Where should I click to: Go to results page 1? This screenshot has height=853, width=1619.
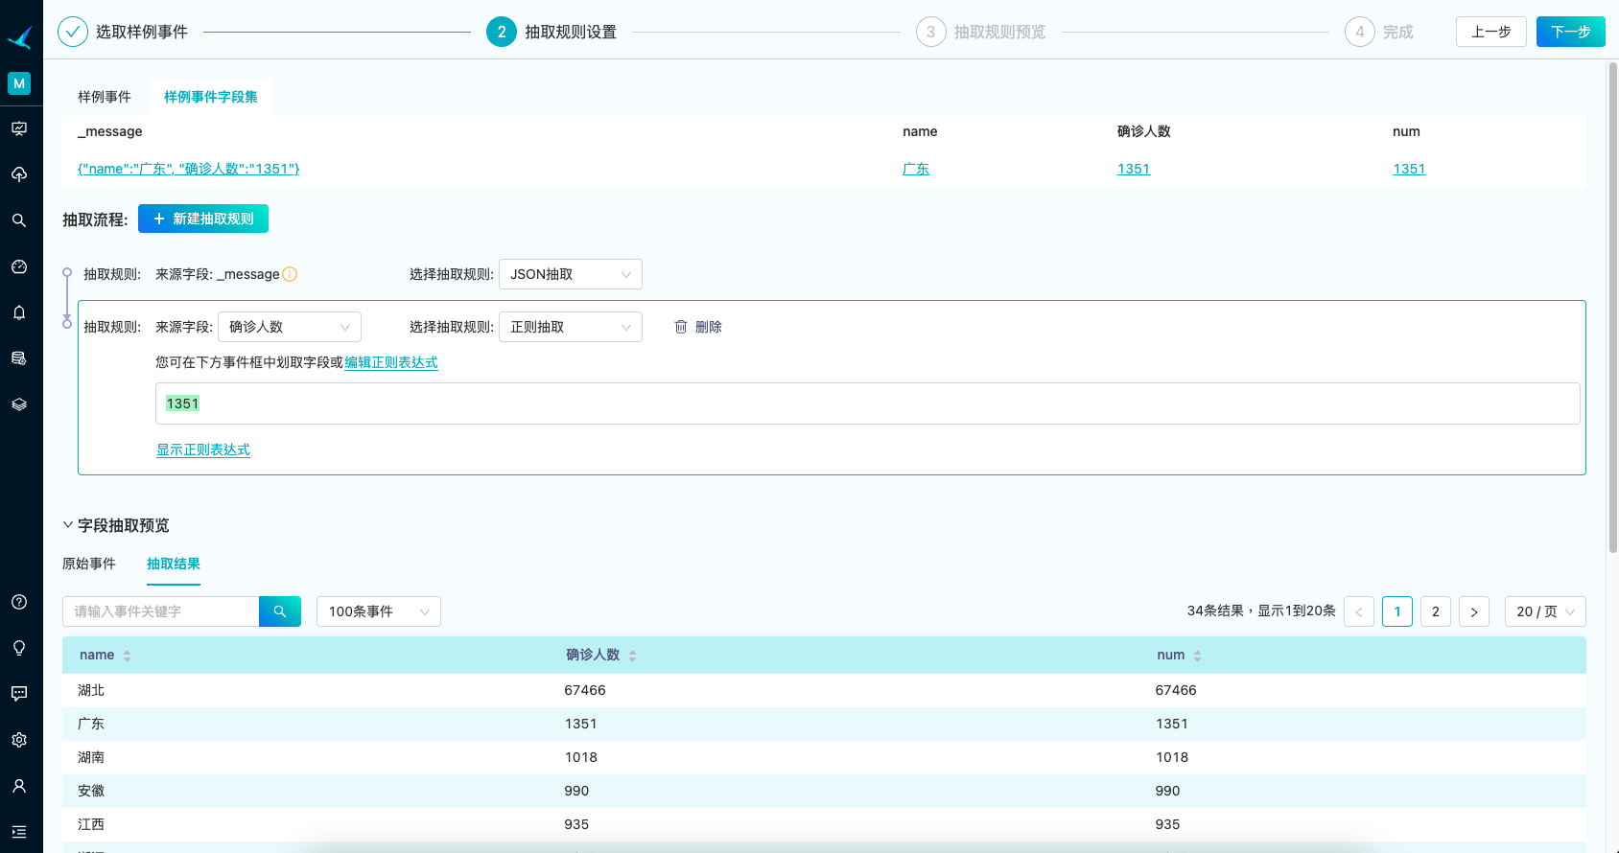[1397, 611]
